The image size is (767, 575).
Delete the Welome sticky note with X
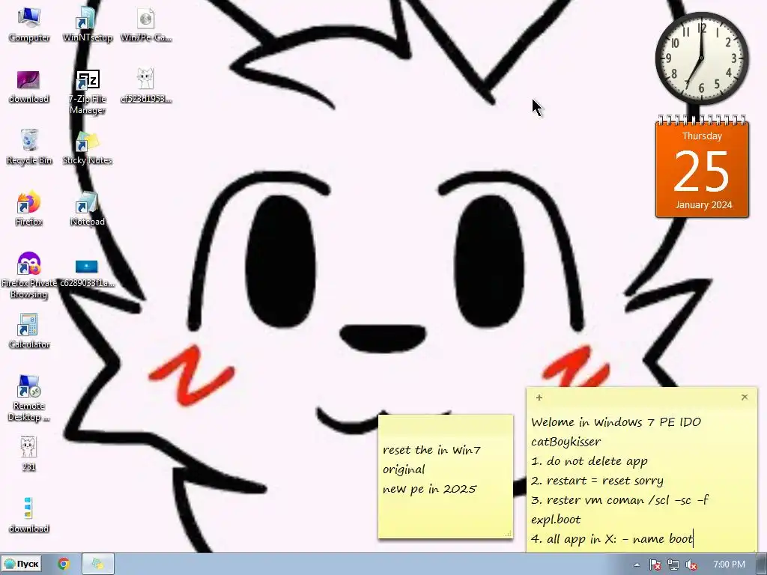(745, 397)
